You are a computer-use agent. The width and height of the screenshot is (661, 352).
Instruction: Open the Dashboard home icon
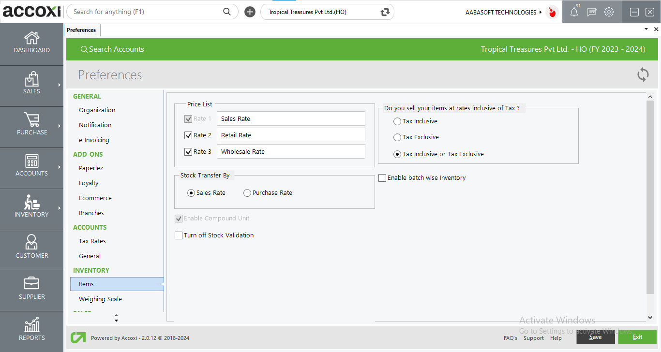(31, 38)
